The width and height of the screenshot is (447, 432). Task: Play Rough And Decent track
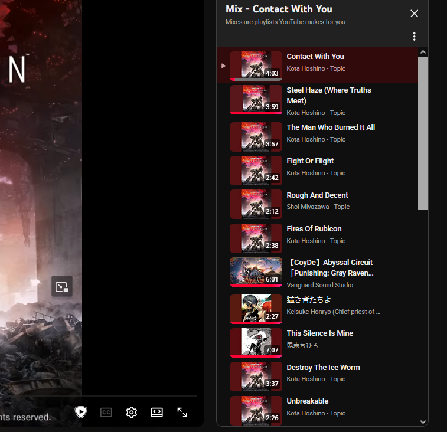(317, 195)
